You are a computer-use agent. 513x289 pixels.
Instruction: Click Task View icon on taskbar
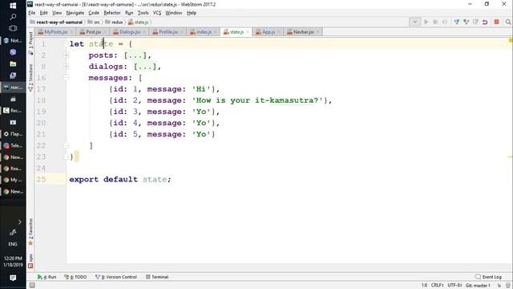tap(13, 29)
